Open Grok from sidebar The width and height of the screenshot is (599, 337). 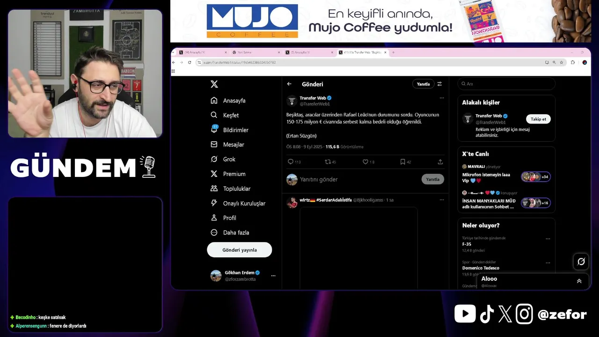[x=223, y=159]
